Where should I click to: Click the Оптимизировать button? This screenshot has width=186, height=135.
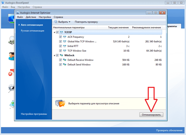(151, 115)
